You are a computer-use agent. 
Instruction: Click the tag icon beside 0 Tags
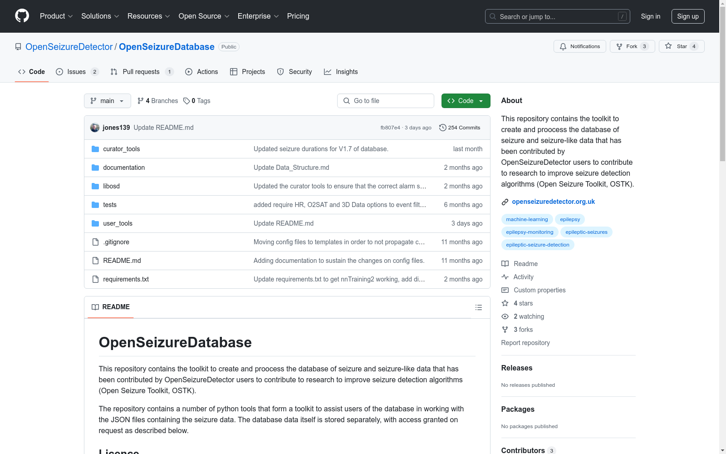[x=186, y=101]
